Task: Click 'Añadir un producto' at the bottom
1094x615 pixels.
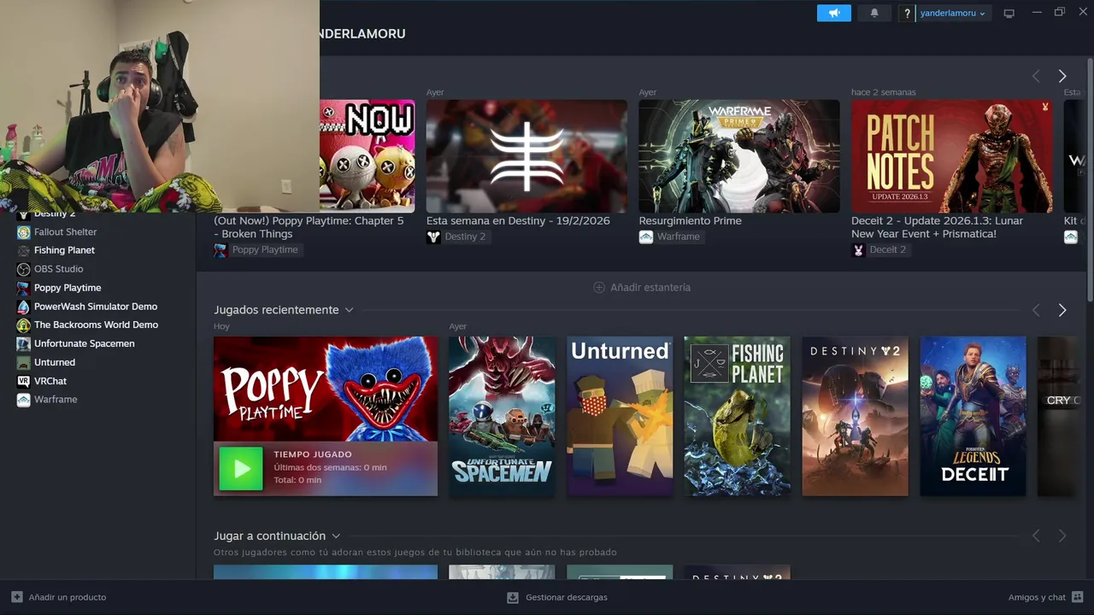Action: (59, 597)
